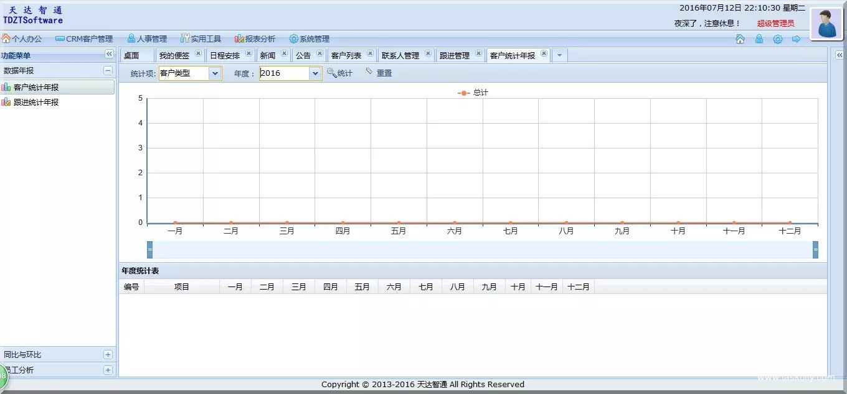
Task: Click the logout arrow icon
Action: (x=796, y=39)
